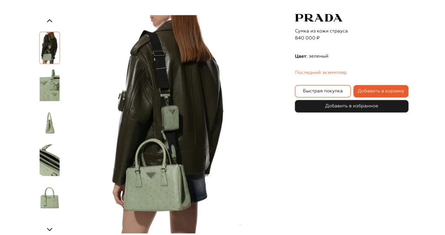Show the side-view bag thumbnail
The image size is (445, 235).
coord(50,122)
